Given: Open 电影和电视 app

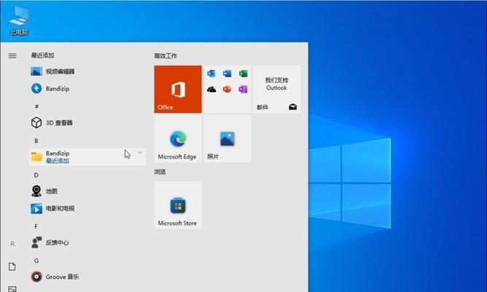Looking at the screenshot, I should coord(88,209).
